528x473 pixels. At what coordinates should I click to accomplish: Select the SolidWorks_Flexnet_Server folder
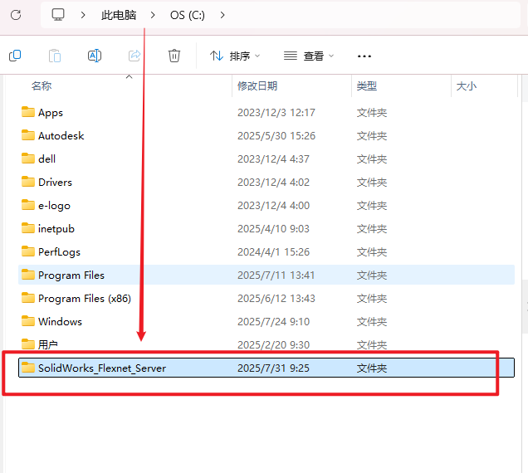[x=266, y=368]
